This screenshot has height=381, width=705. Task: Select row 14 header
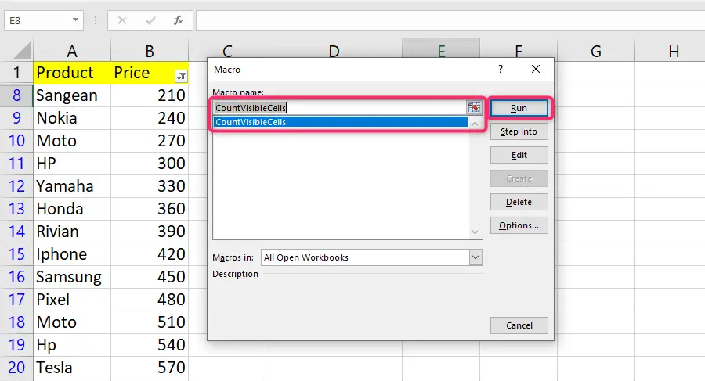(16, 232)
